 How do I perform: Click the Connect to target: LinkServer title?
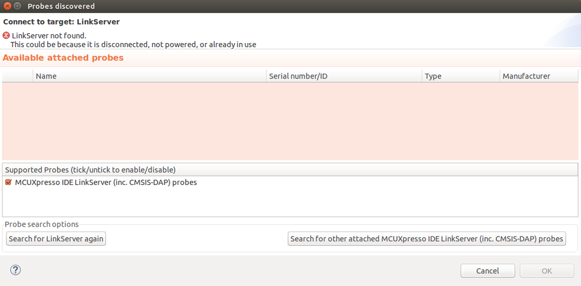click(62, 22)
